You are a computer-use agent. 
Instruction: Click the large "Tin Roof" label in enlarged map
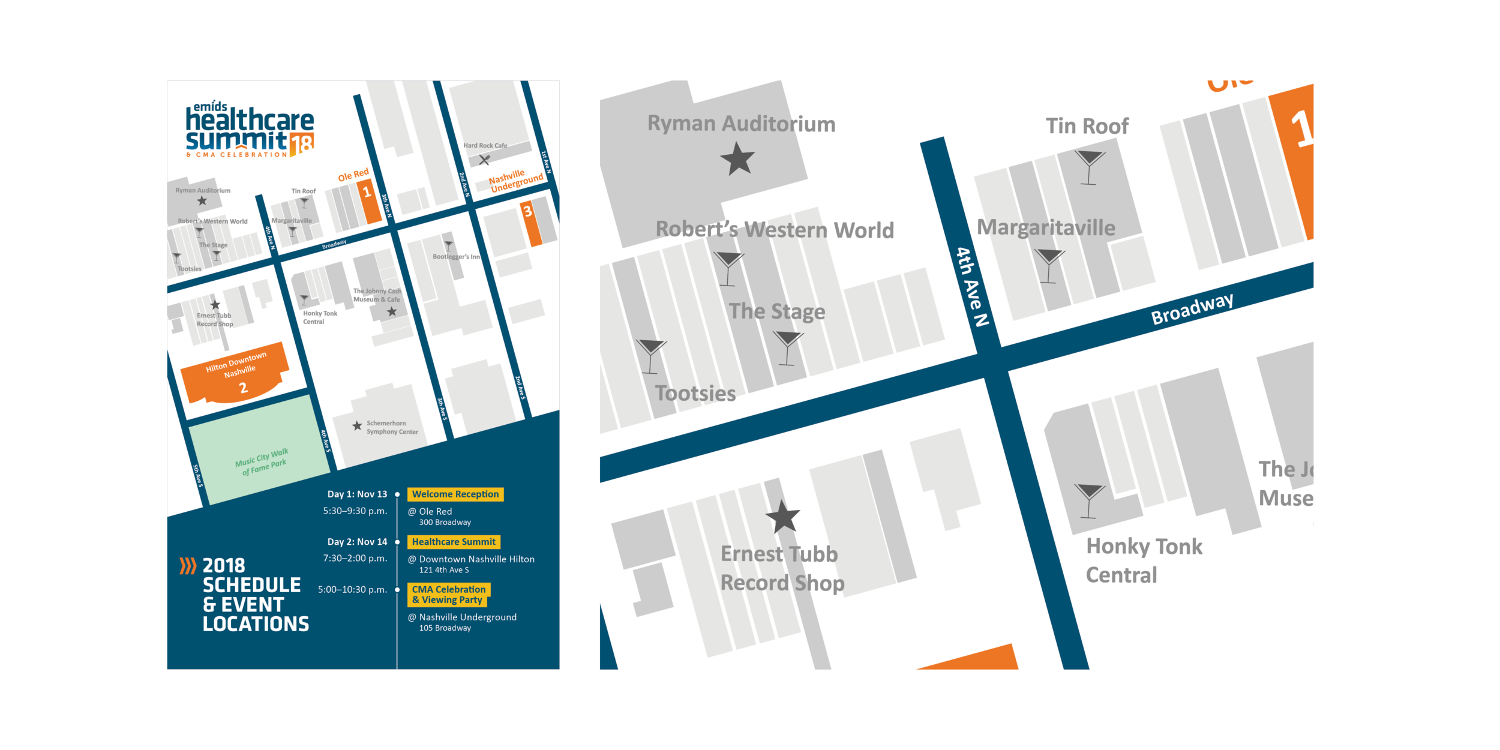(1087, 126)
